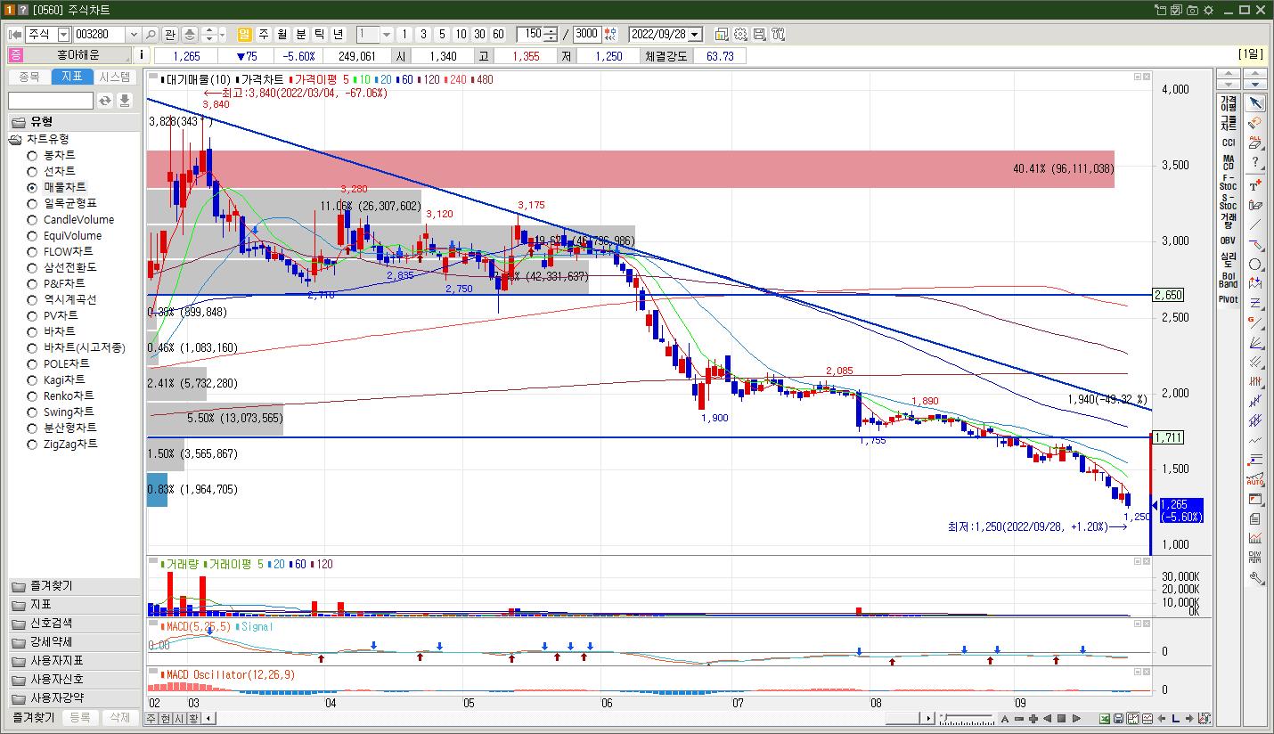Choose the CandleVolume chart type
The width and height of the screenshot is (1274, 734).
32,219
